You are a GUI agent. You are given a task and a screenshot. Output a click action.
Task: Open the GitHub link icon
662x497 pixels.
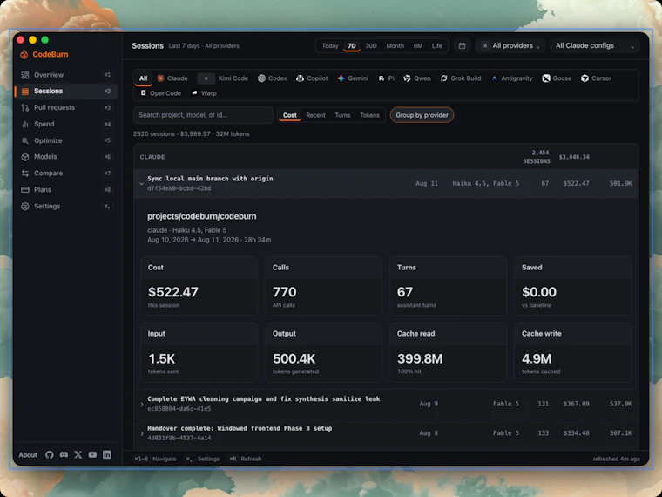point(50,455)
